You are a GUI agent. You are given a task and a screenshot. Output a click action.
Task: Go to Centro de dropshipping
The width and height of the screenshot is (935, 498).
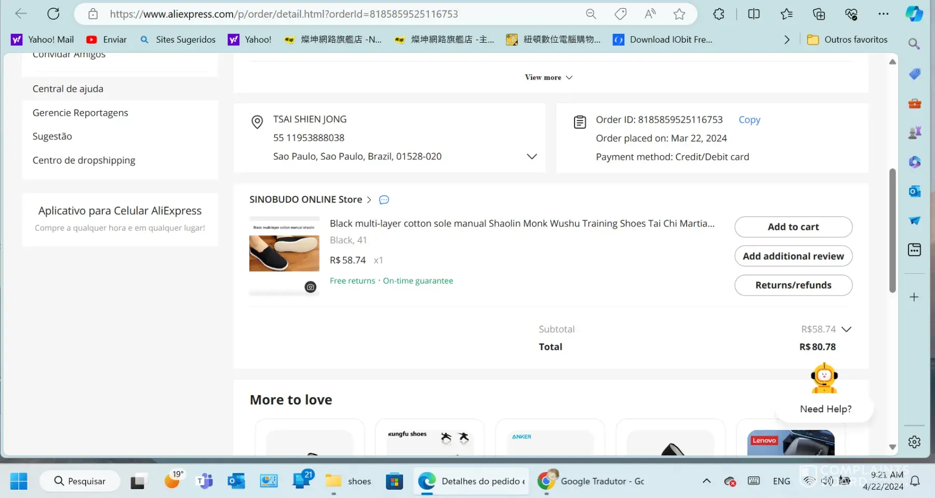click(x=84, y=160)
